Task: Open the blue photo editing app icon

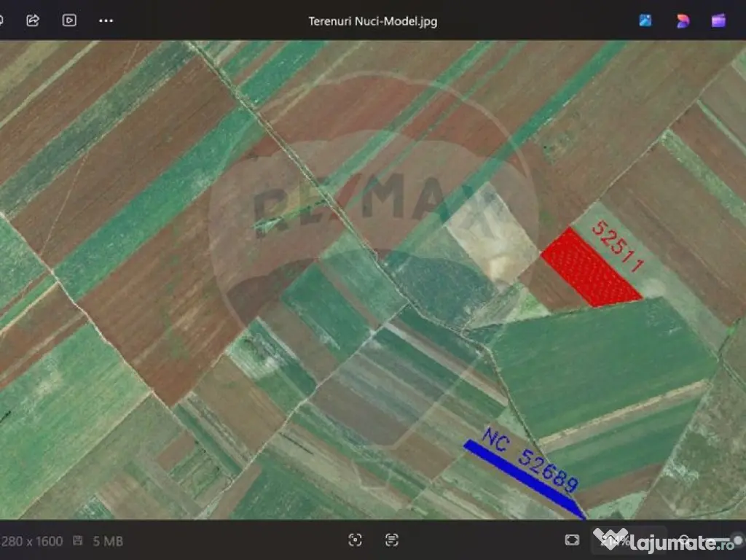Action: 645,20
